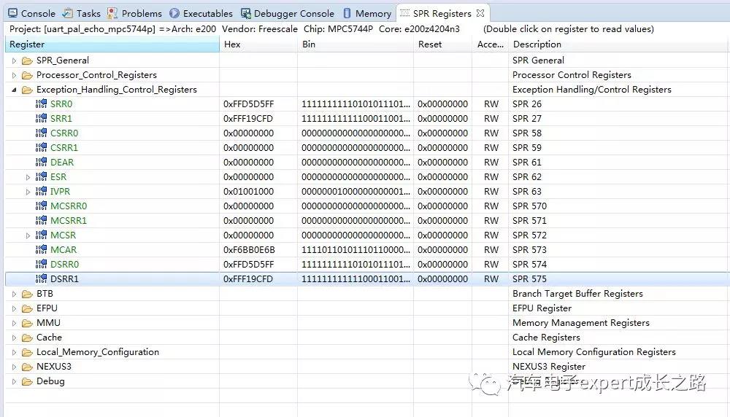Image resolution: width=730 pixels, height=417 pixels.
Task: Collapse the Exception_Handling_Control_Registers group
Action: click(14, 90)
